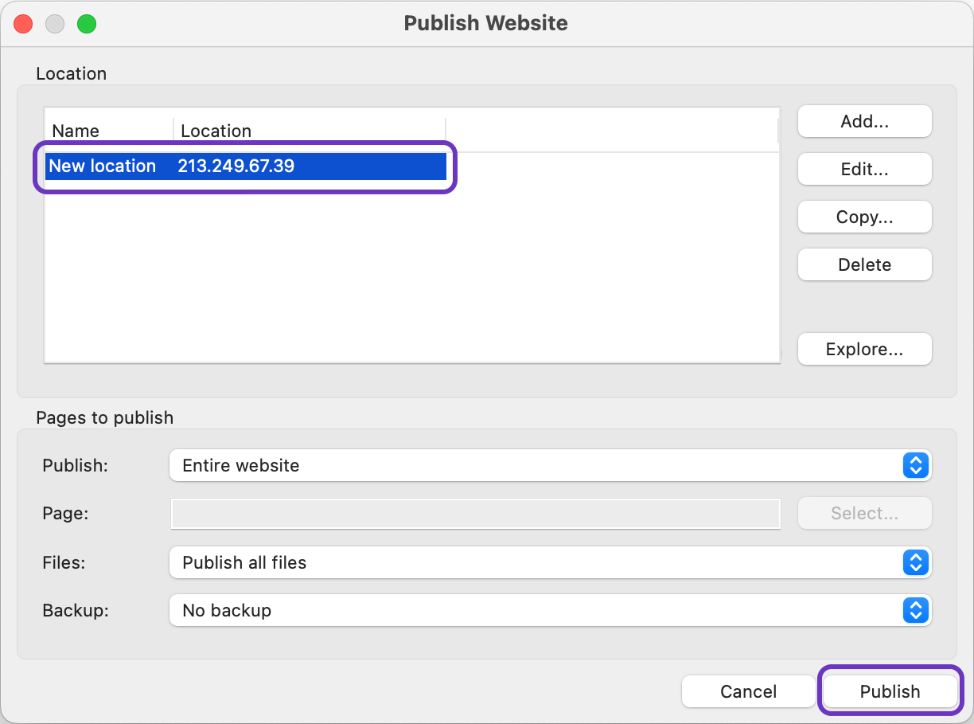The width and height of the screenshot is (974, 724).
Task: Minimize the dialog using the yellow button
Action: tap(55, 23)
